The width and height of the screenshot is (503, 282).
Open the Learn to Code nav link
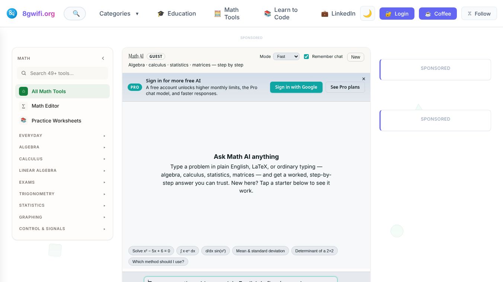(281, 14)
